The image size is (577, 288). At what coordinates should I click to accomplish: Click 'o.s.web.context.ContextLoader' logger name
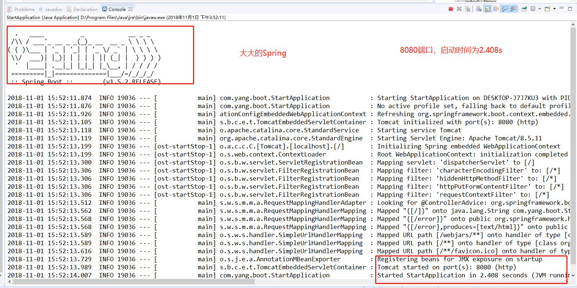[x=273, y=154]
